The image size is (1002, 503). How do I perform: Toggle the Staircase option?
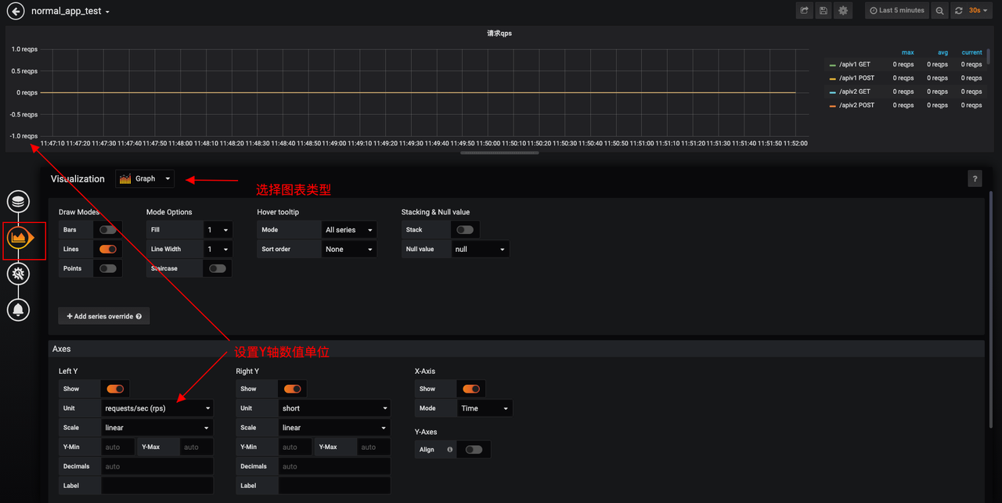pyautogui.click(x=218, y=268)
